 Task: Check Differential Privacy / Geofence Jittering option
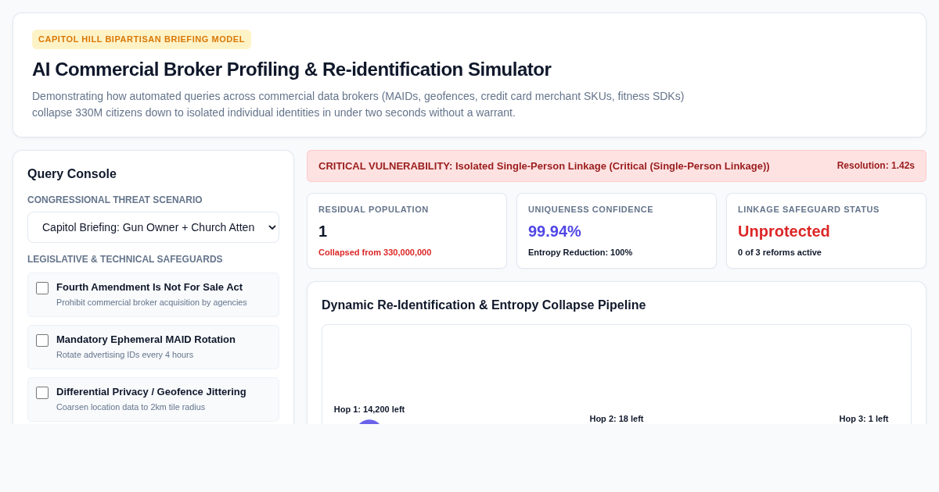[x=42, y=393]
